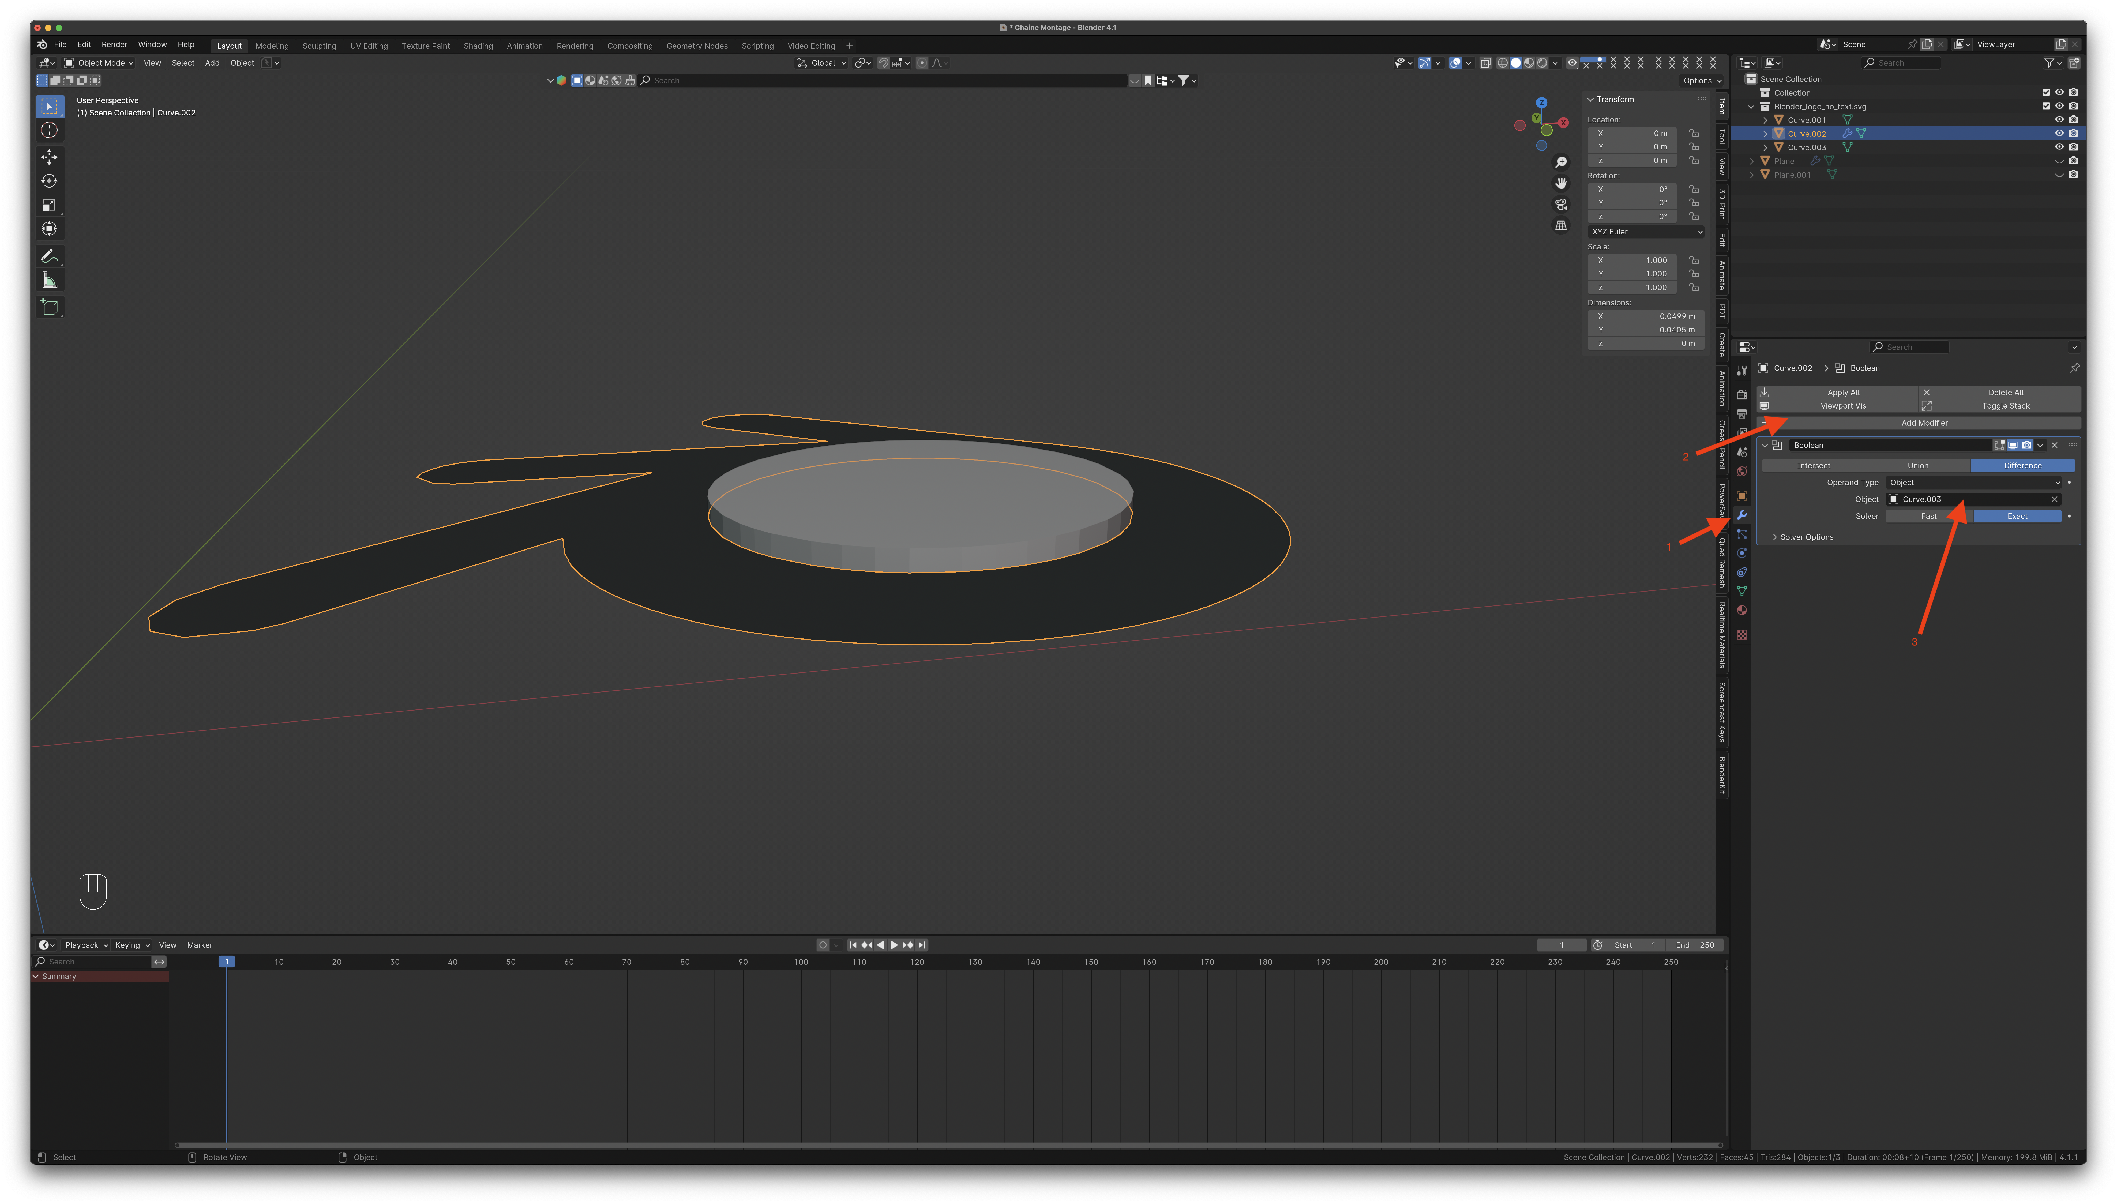Viewport: 2117px width, 1204px height.
Task: Open the timeline Playback menu
Action: (86, 945)
